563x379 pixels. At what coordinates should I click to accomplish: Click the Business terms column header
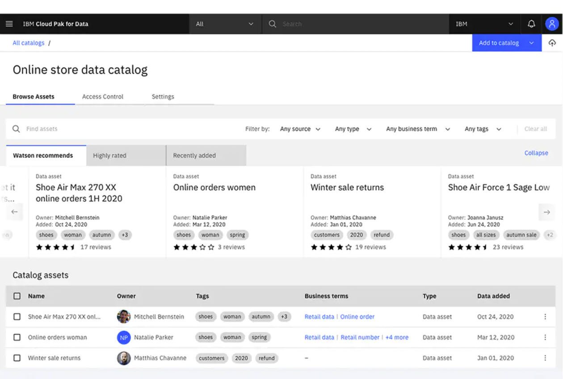pyautogui.click(x=327, y=296)
